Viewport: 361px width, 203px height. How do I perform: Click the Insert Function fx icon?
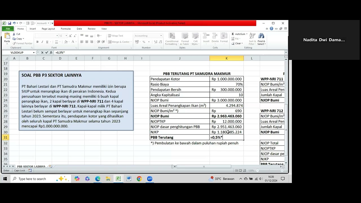tap(51, 52)
